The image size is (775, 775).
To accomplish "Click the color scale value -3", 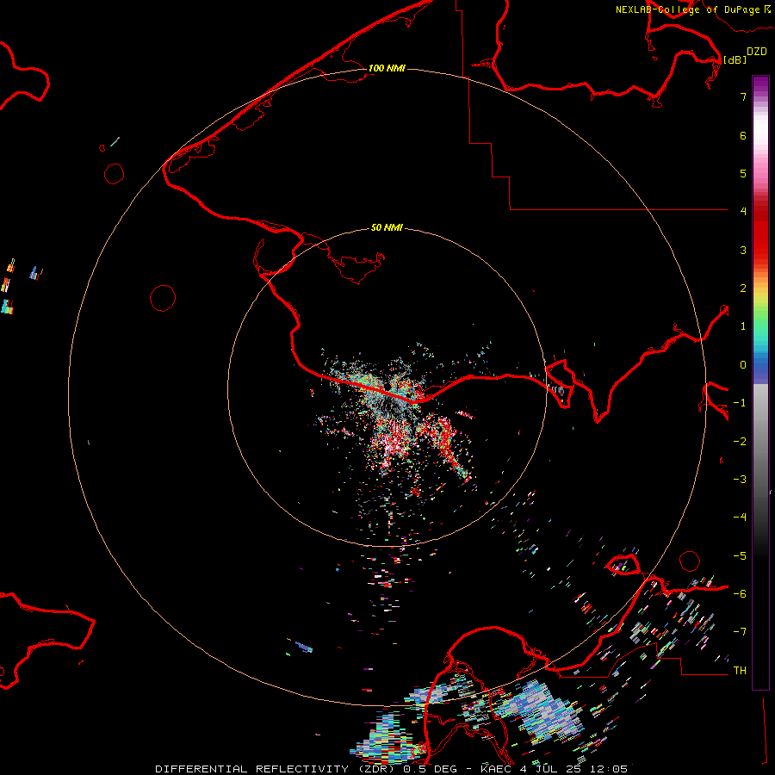I will [x=740, y=480].
